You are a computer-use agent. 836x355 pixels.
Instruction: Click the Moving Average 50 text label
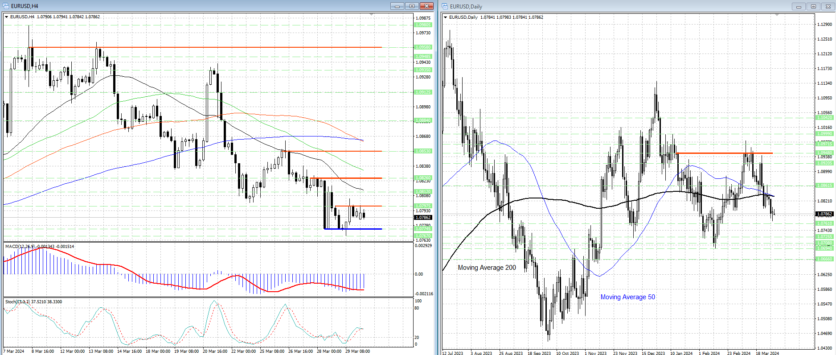(627, 297)
